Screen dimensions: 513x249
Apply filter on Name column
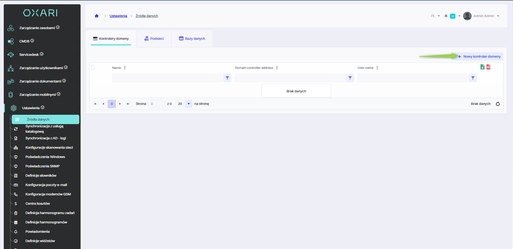(x=227, y=78)
